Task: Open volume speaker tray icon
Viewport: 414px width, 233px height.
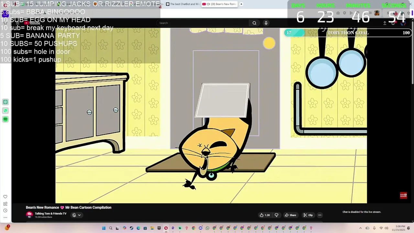Action: click(x=387, y=228)
